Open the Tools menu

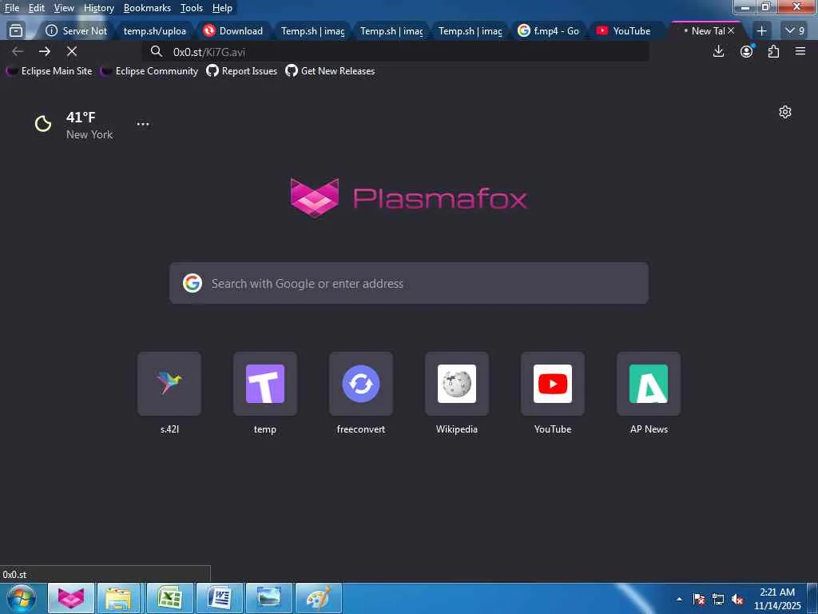(x=192, y=8)
